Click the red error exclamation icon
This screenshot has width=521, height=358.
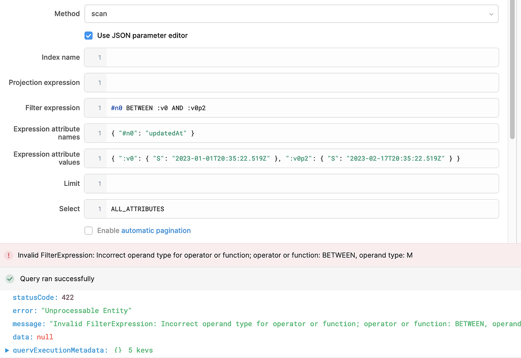point(9,255)
